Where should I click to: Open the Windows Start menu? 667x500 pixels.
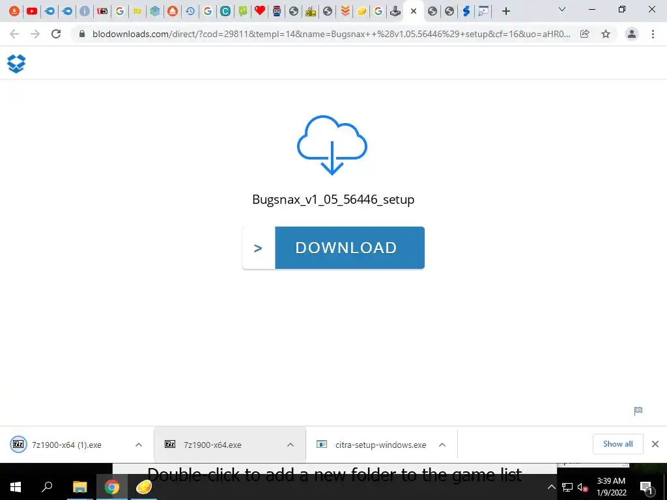tap(16, 487)
